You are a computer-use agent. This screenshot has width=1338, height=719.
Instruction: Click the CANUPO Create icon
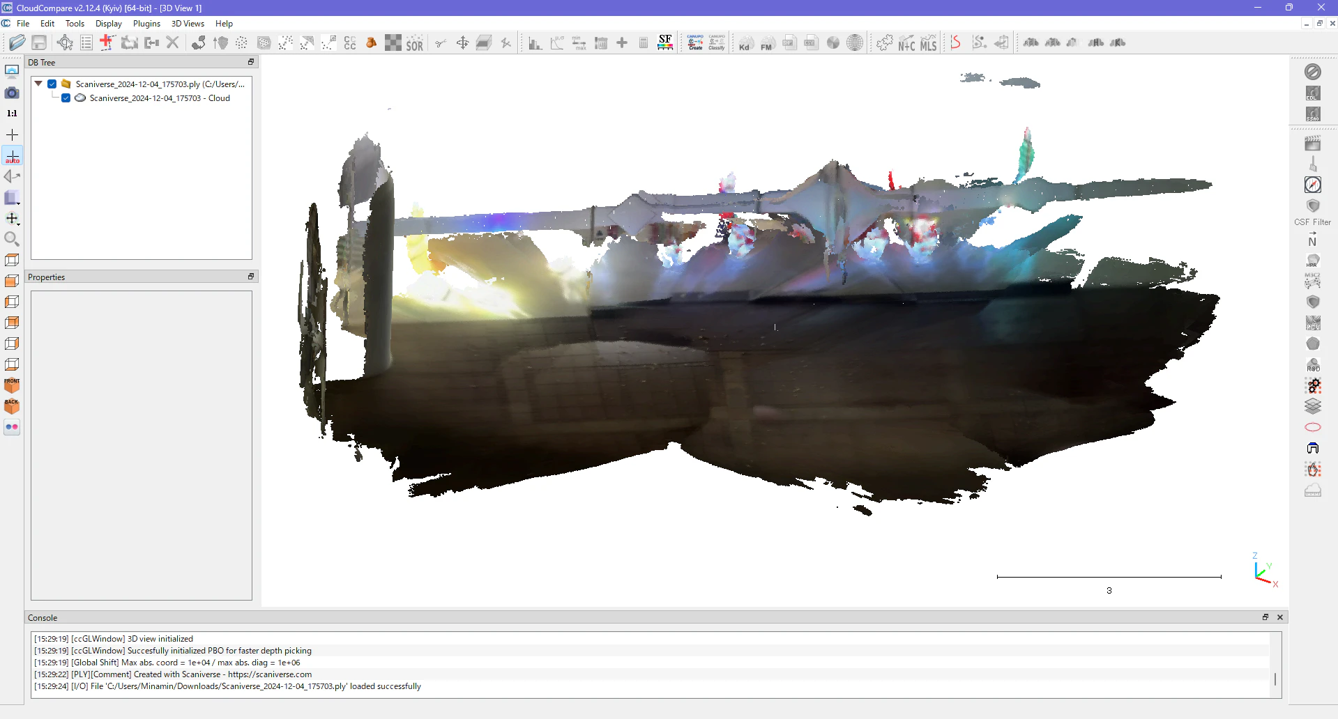coord(695,42)
